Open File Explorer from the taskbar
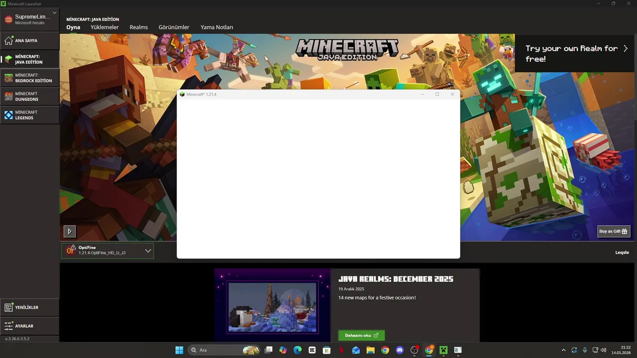637x358 pixels. tap(370, 350)
